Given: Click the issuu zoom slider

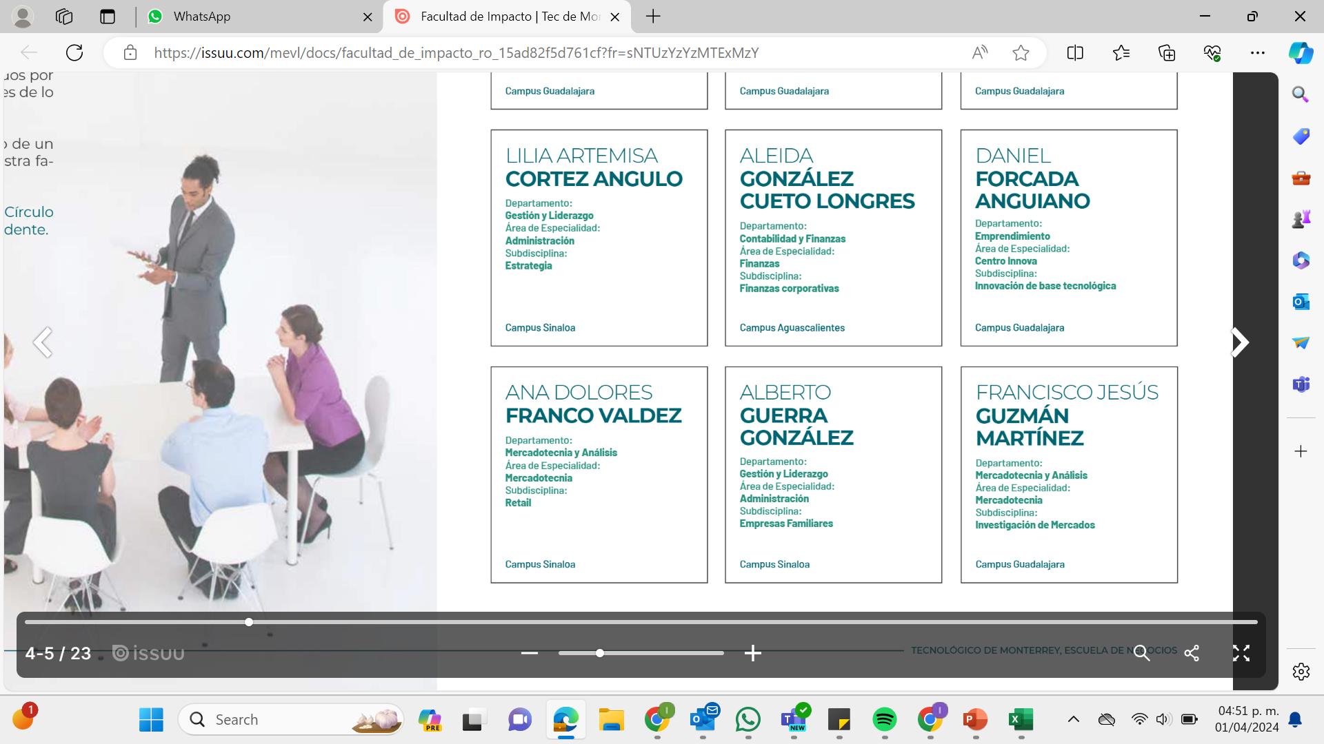Looking at the screenshot, I should 641,653.
